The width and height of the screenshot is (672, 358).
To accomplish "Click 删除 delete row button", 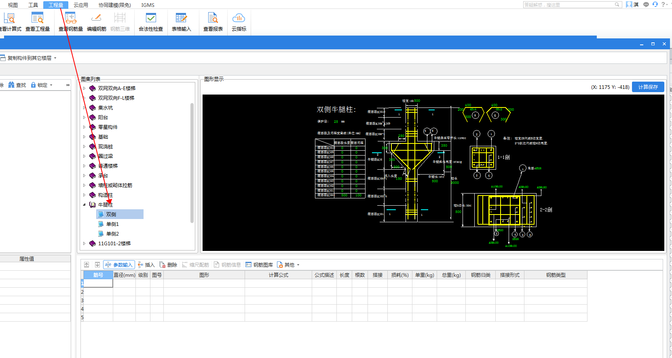I will click(x=168, y=265).
